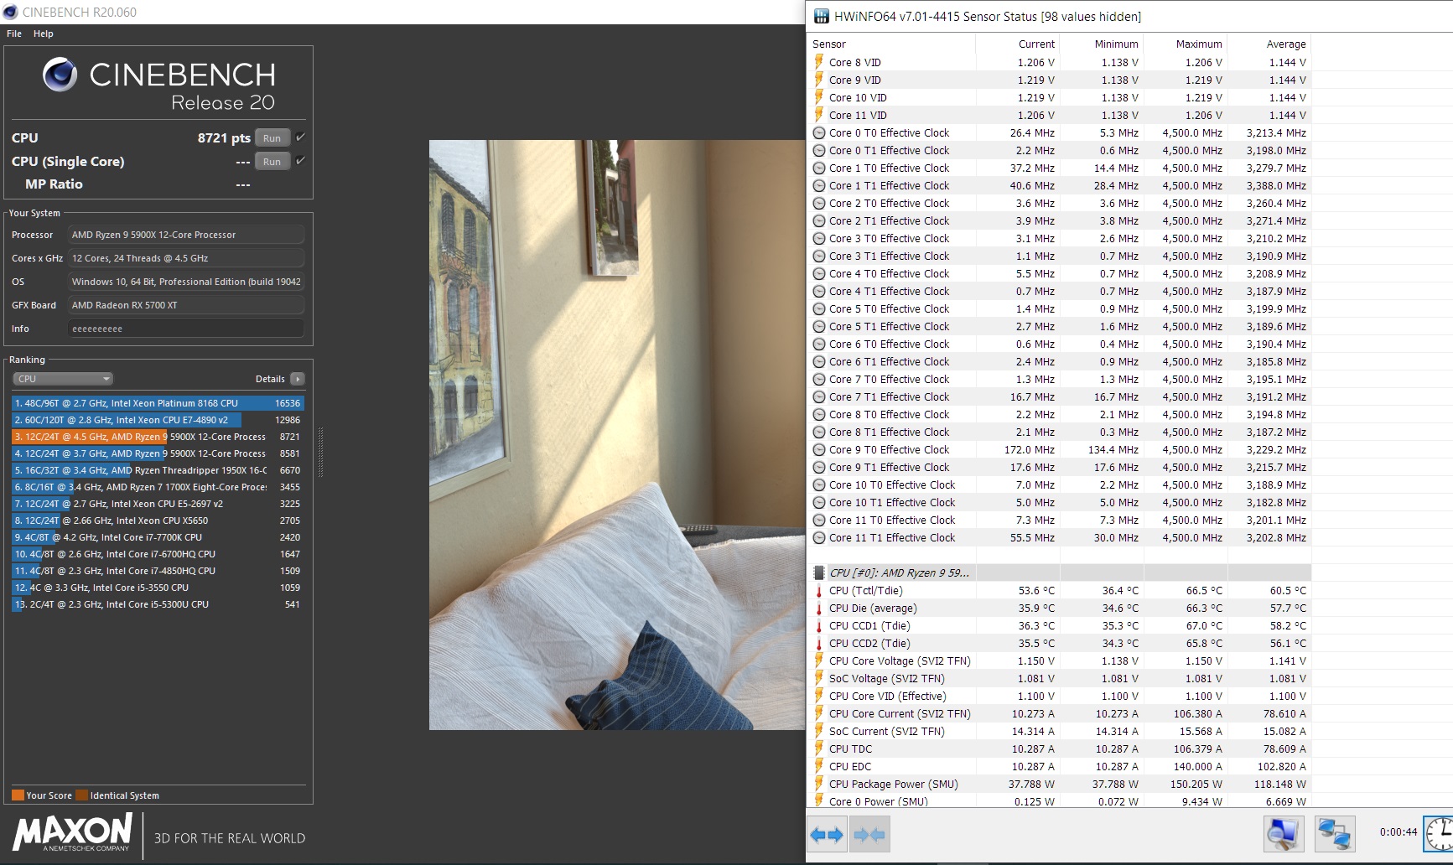Select thermometer icon of CPU Die (average) row

[x=819, y=608]
